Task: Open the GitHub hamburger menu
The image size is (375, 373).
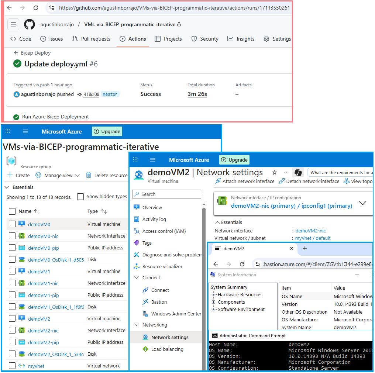Action: pos(13,24)
